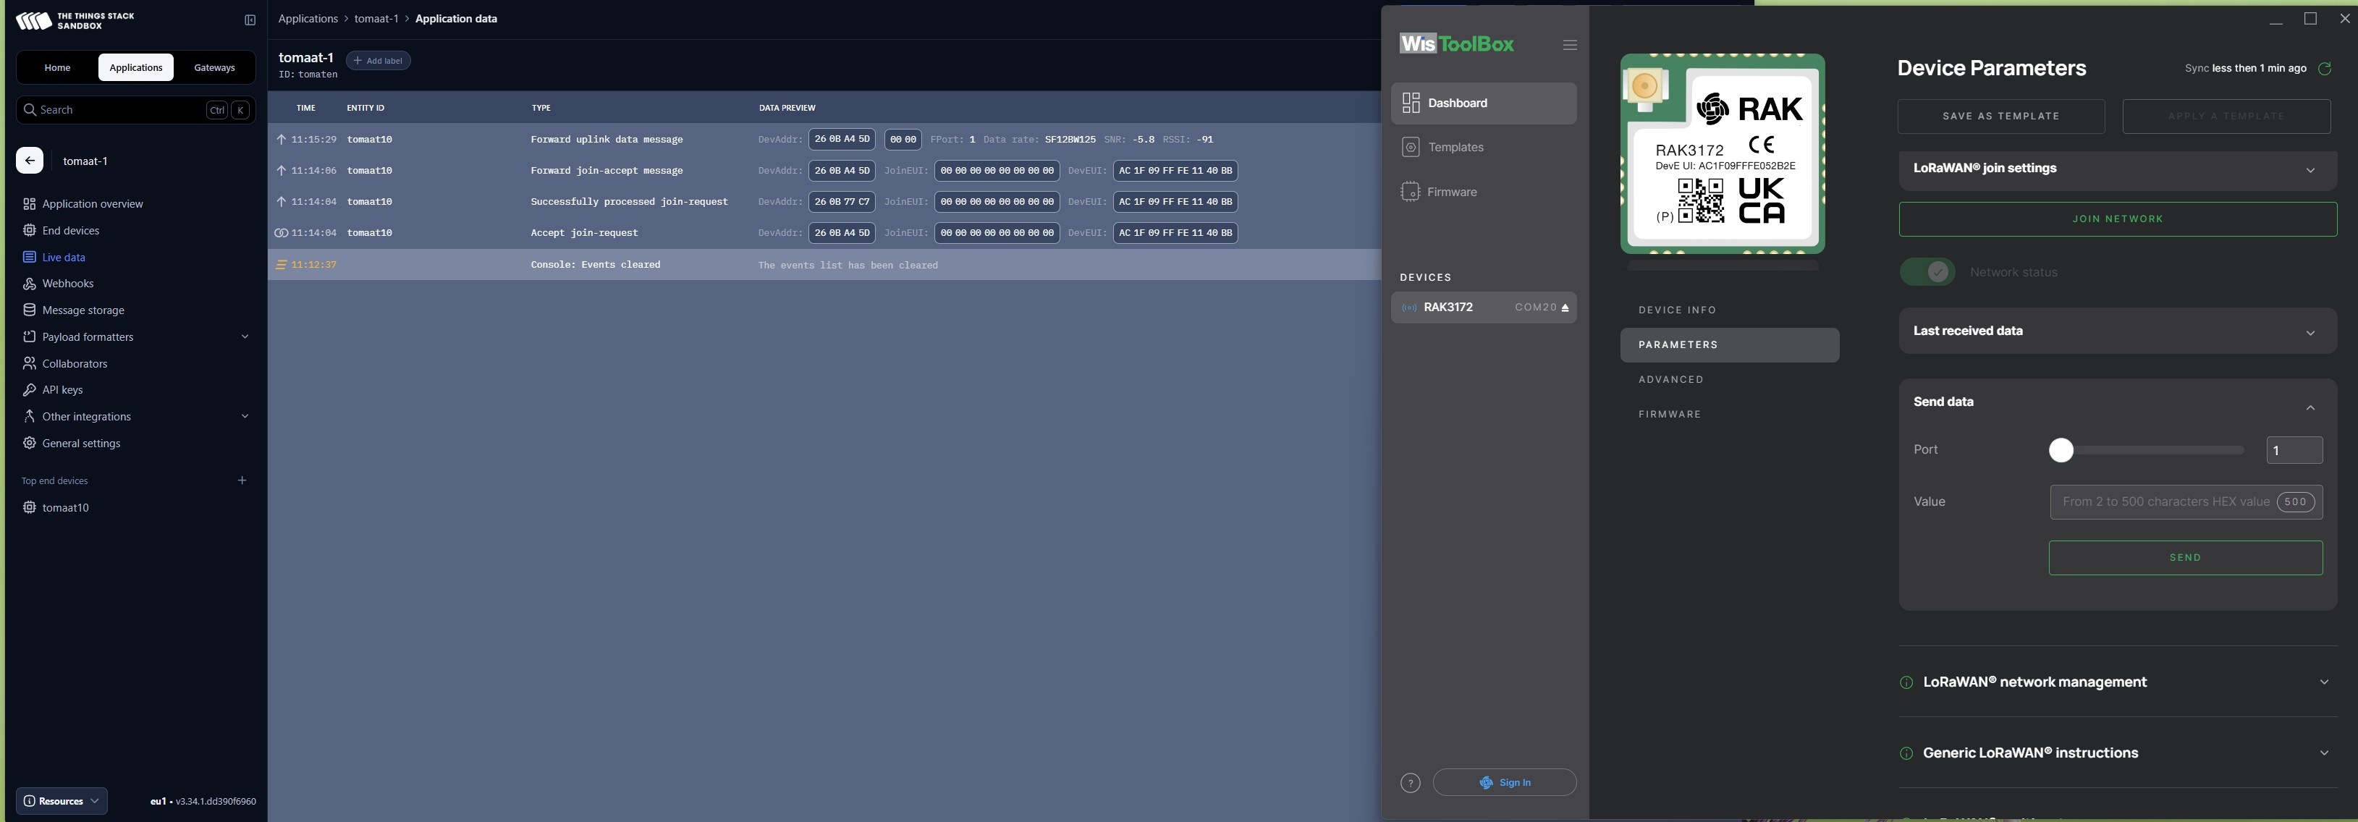Screen dimensions: 2358x822
Task: Select the ADVANCED device tab
Action: click(1670, 379)
